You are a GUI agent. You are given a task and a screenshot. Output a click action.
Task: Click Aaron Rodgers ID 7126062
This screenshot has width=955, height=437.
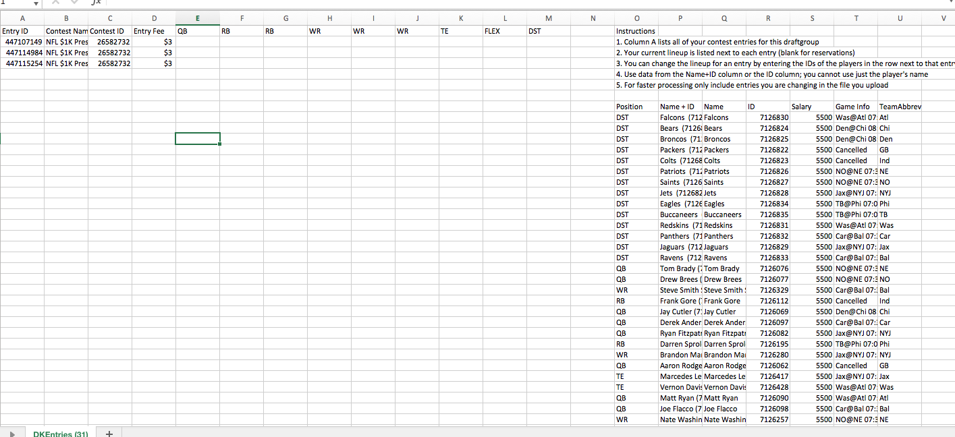[x=767, y=366]
